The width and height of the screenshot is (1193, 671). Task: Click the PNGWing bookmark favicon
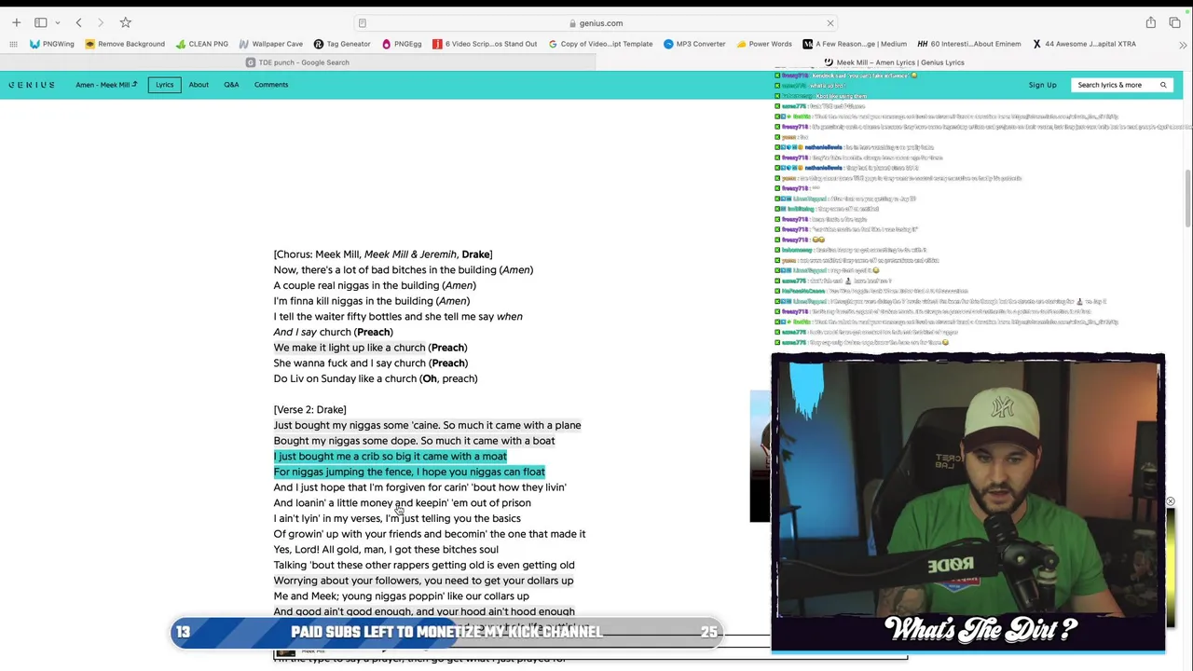(x=34, y=44)
